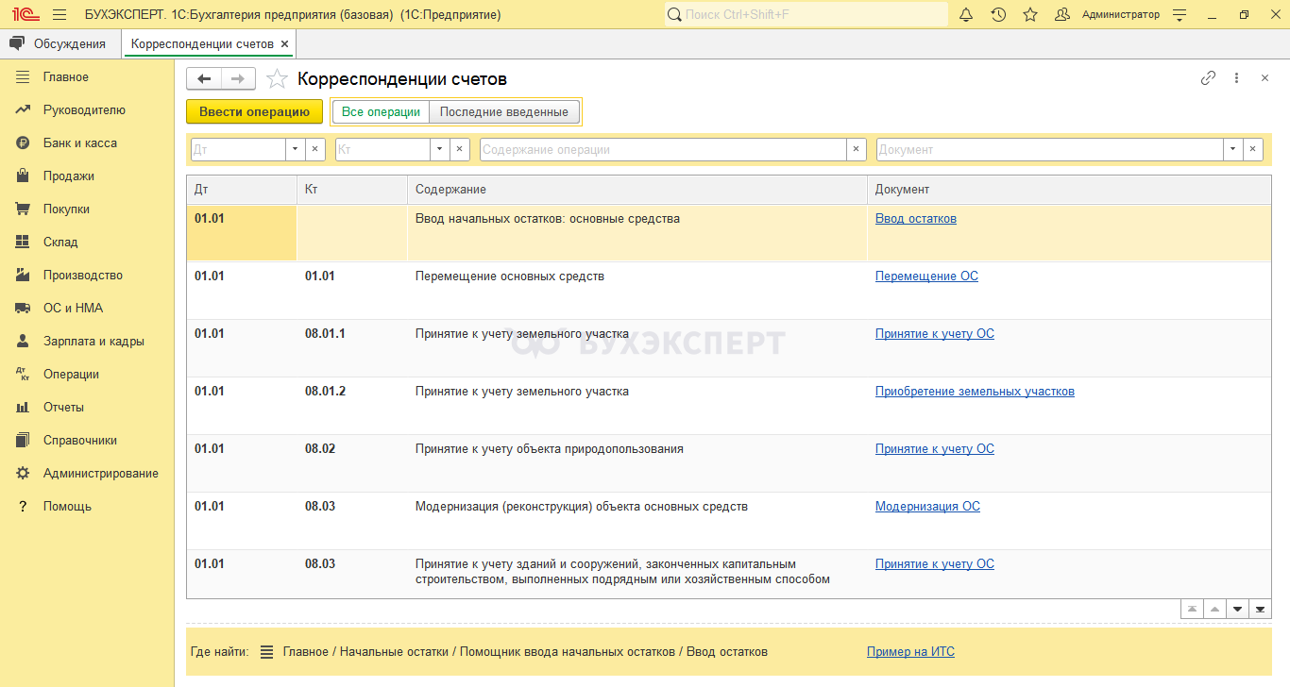Click the Где найти list icon

[x=266, y=652]
